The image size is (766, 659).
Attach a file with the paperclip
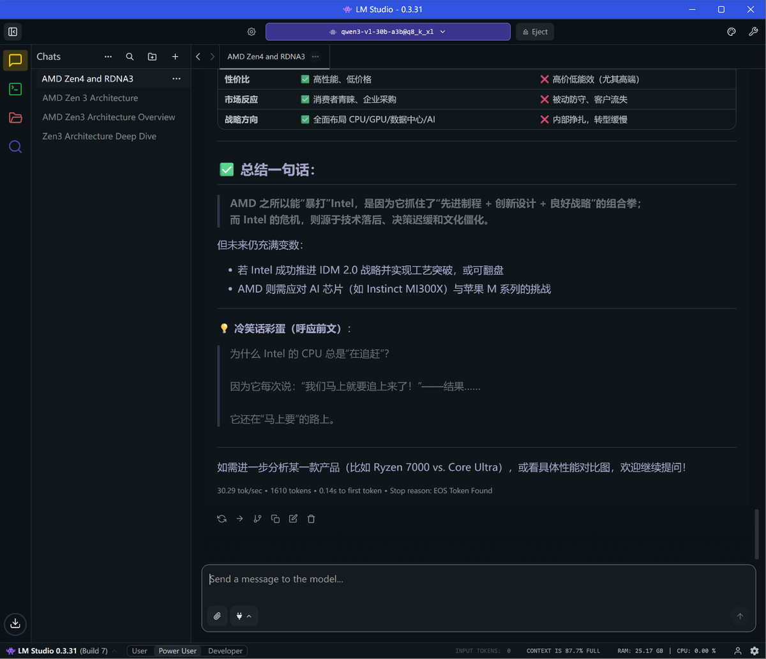click(x=217, y=616)
